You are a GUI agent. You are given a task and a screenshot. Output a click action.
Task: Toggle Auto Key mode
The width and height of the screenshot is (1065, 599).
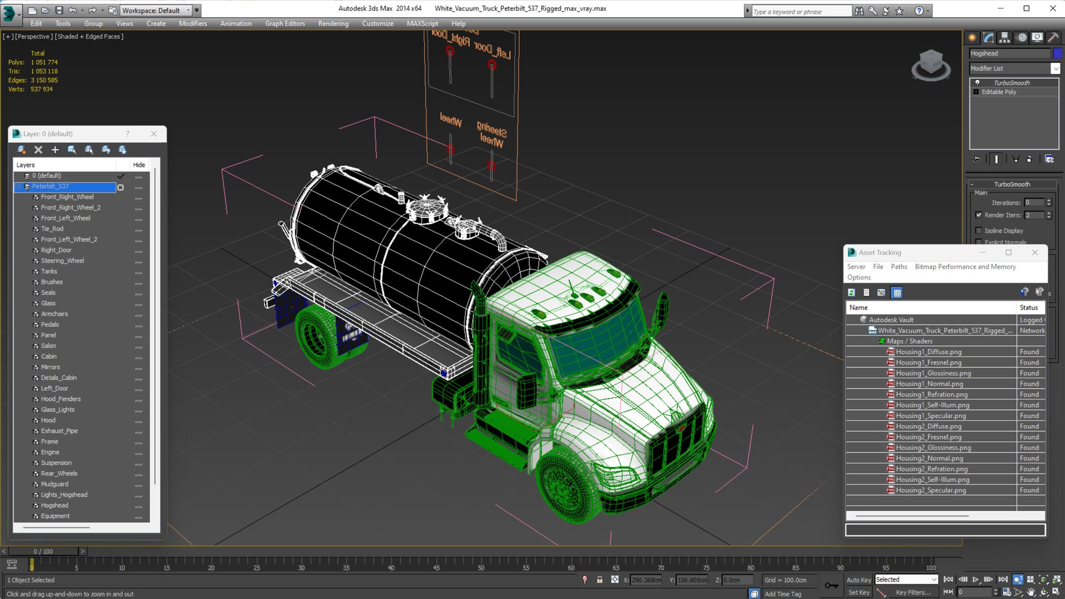[859, 580]
